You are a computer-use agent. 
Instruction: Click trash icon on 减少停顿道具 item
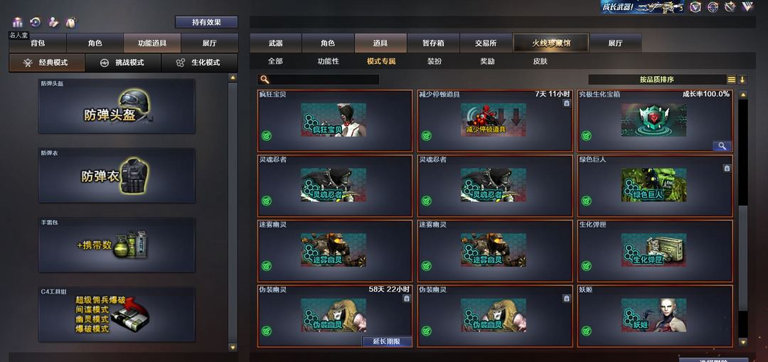pyautogui.click(x=566, y=103)
